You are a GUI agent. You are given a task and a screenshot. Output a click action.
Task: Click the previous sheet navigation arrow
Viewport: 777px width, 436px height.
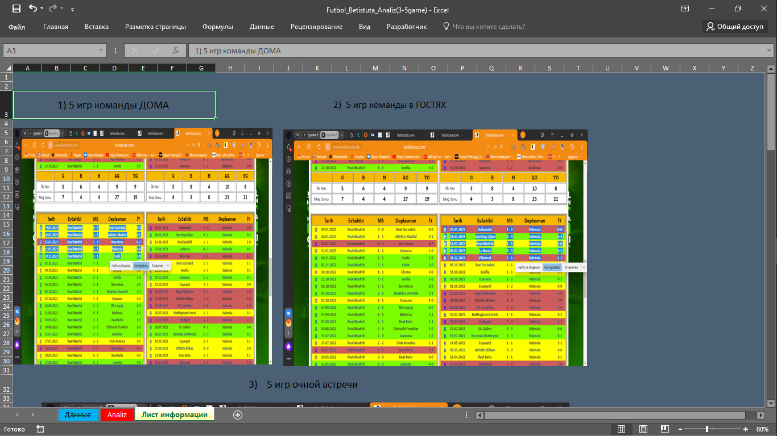(16, 415)
